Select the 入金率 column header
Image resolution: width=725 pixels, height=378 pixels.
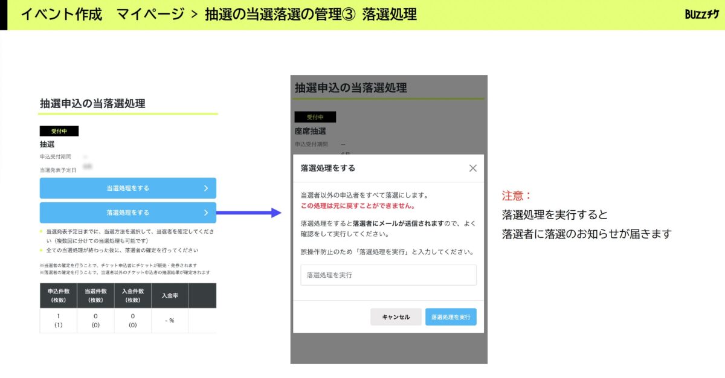click(x=169, y=295)
